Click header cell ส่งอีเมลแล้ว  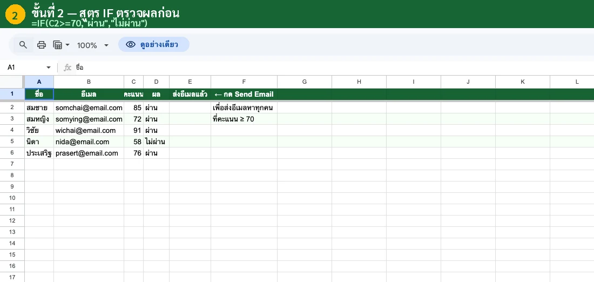(190, 94)
